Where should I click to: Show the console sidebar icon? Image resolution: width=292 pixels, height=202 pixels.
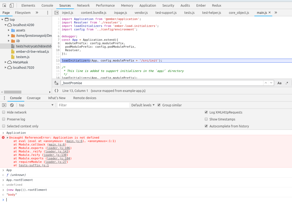point(4,105)
